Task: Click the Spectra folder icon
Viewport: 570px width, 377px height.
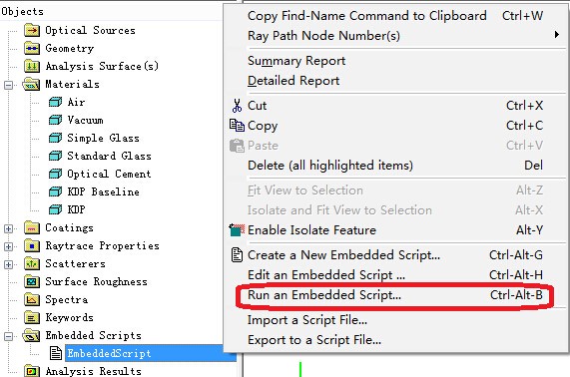Action: [x=32, y=299]
